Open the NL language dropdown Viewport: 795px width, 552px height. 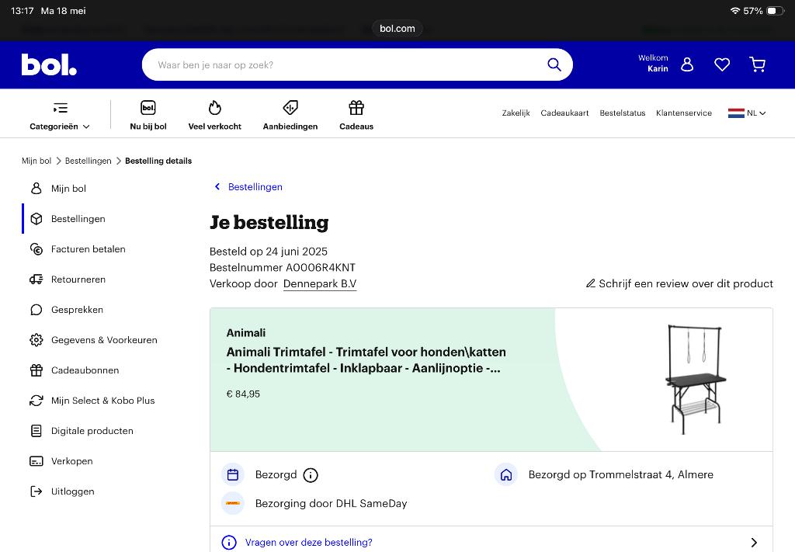[x=756, y=113]
